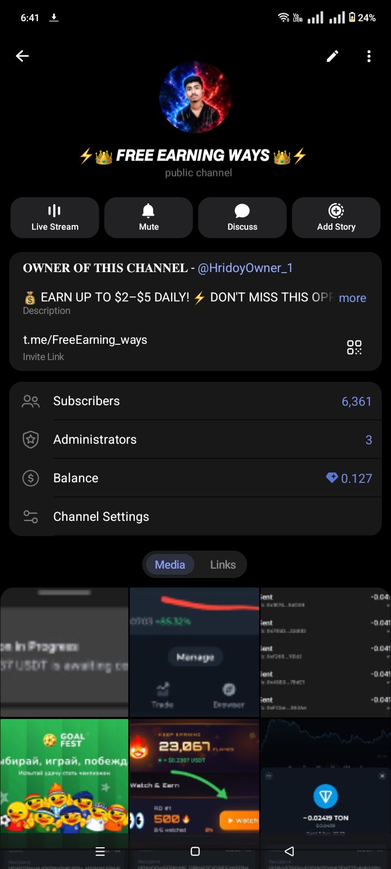Open the edit pencil icon
The height and width of the screenshot is (869, 391).
pyautogui.click(x=332, y=56)
